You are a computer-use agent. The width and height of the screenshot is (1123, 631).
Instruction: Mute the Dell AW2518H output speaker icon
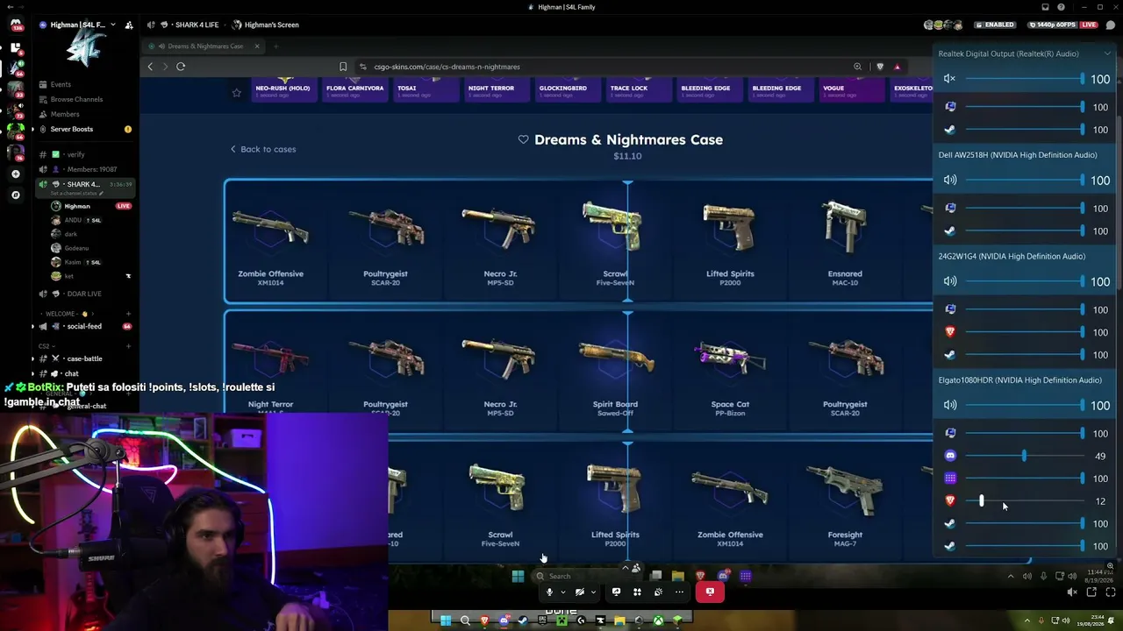click(x=949, y=180)
